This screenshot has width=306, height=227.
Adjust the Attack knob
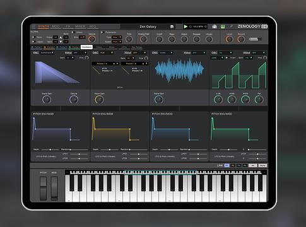pyautogui.click(x=184, y=39)
